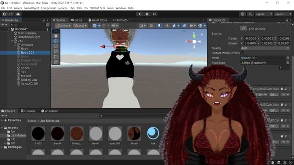Click the cloud services icon
Viewport: 294px width, 165px height.
click(18, 14)
